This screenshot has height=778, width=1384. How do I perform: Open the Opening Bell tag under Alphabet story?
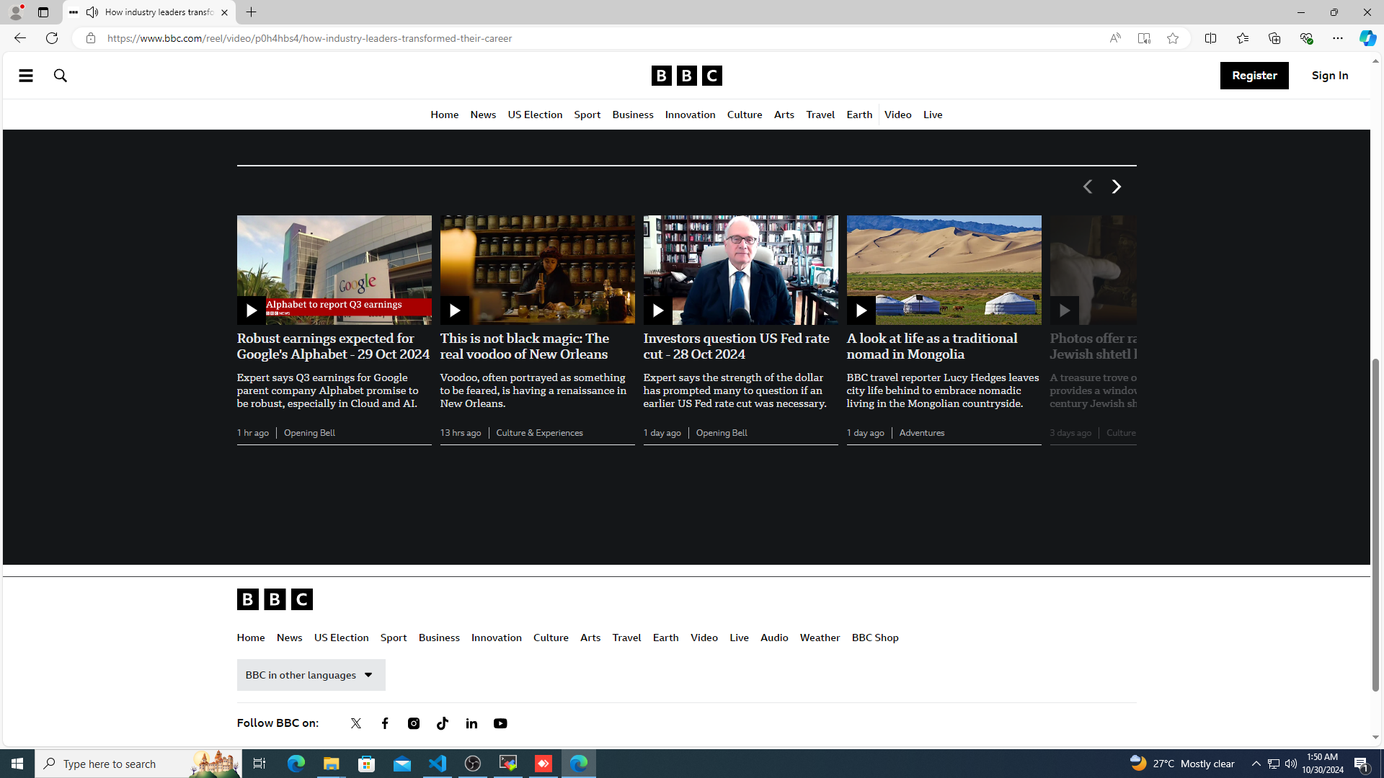pyautogui.click(x=309, y=433)
